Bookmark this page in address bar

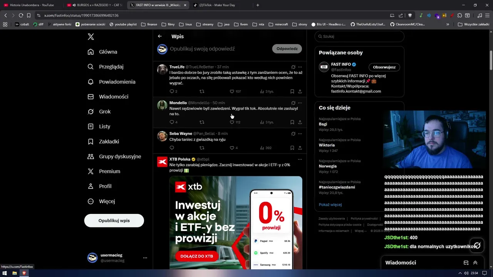coord(29,15)
